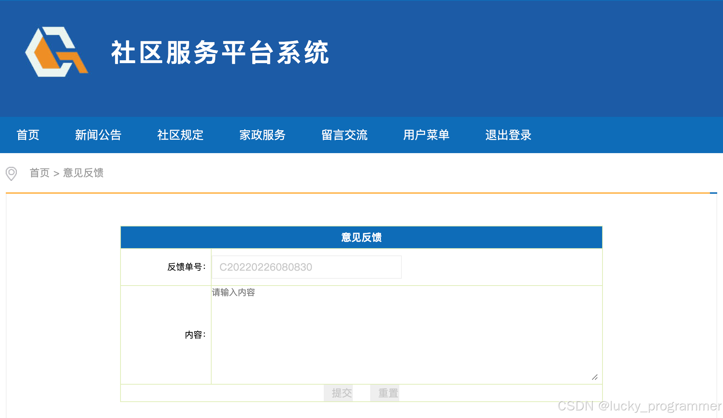The height and width of the screenshot is (418, 723).
Task: Click 退出登录 to log out
Action: coord(508,135)
